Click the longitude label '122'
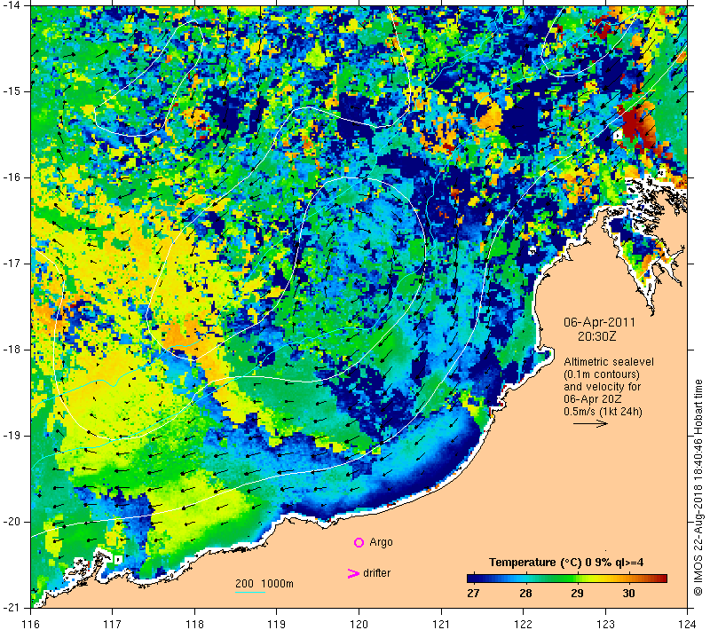Viewport: 710px width, 630px height. (523, 624)
